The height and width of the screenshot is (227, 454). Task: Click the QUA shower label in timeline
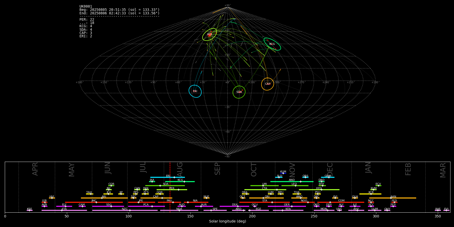click(355, 197)
